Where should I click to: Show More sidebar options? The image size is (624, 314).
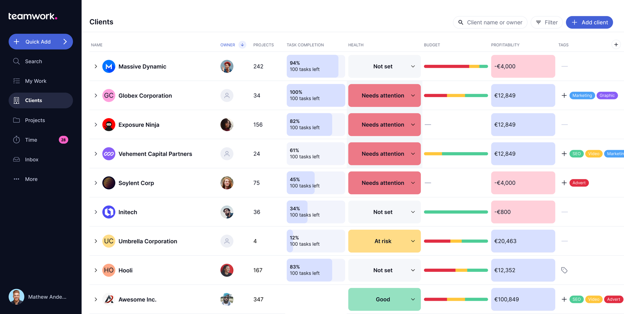(41, 179)
